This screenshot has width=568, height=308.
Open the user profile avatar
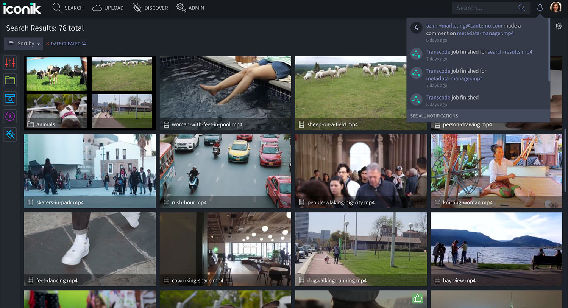556,7
